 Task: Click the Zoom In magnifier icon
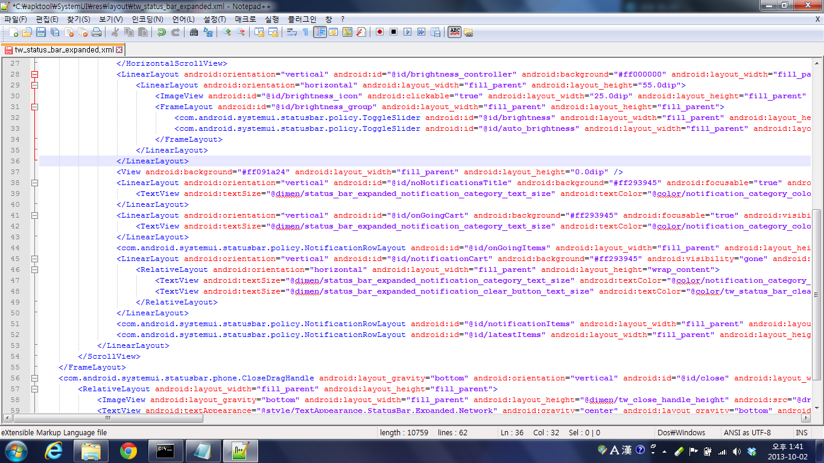[227, 32]
